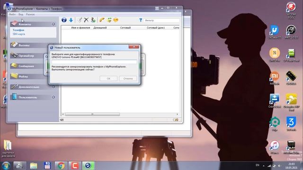The width and height of the screenshot is (303, 170).
Task: Click the taskbar clock
Action: click(292, 166)
